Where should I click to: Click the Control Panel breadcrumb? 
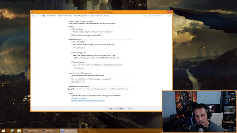click(x=51, y=16)
